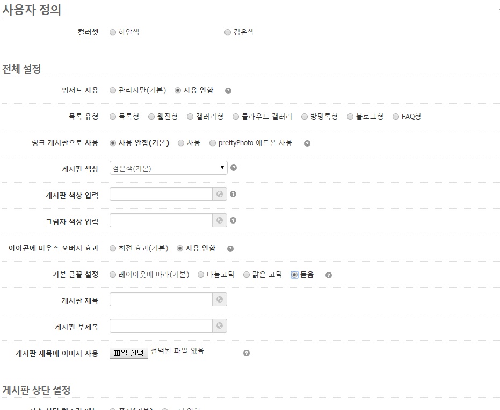The image size is (500, 410).
Task: Enable 회전 효과(기본) icon hover effect
Action: 113,248
